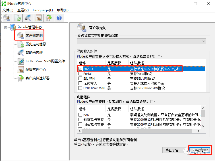Open the Language(L) menu

(43, 10)
